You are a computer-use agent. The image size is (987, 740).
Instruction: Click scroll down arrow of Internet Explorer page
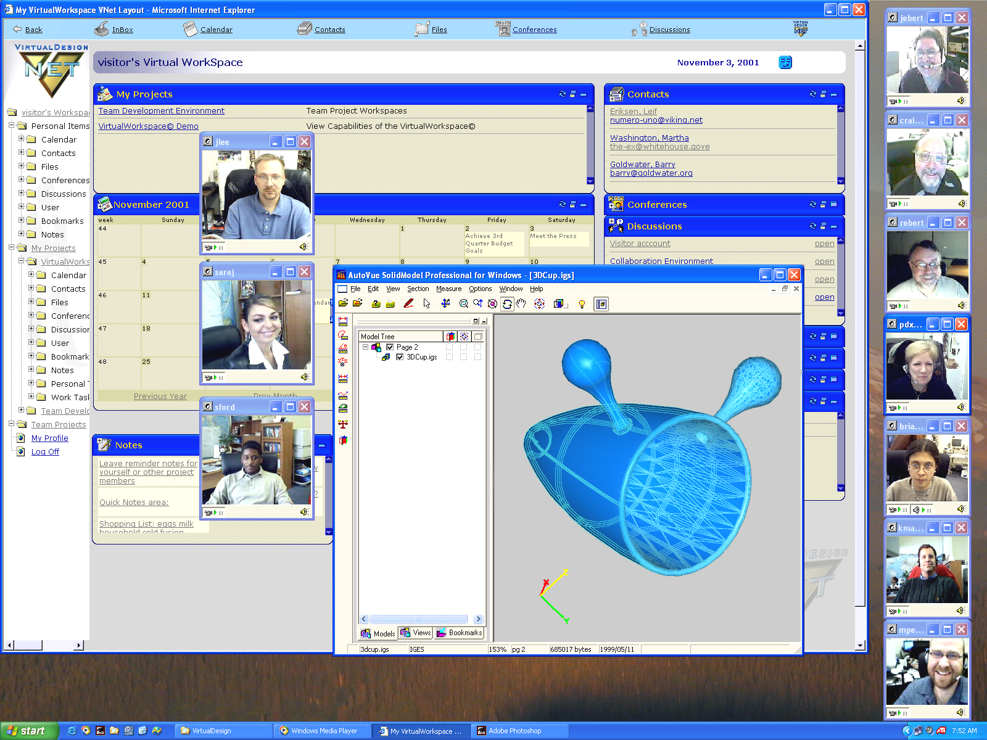(x=860, y=646)
